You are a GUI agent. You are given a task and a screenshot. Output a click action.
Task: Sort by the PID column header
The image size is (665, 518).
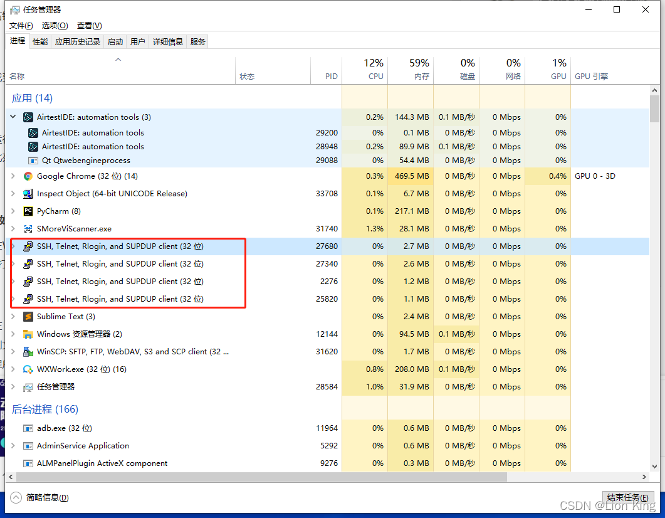tap(326, 70)
